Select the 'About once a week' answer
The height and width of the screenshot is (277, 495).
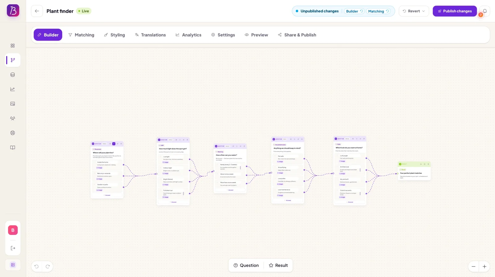[x=230, y=175]
